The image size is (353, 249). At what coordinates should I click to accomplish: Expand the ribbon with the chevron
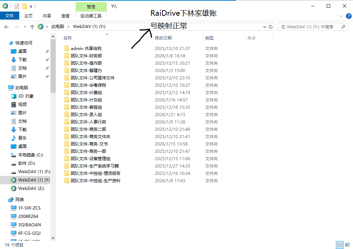(x=341, y=16)
